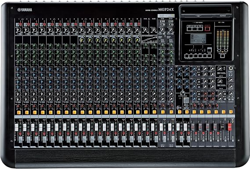Toggle the channel 4 ON button

pyautogui.click(x=43, y=112)
